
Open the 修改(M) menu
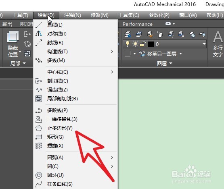[x=100, y=15]
